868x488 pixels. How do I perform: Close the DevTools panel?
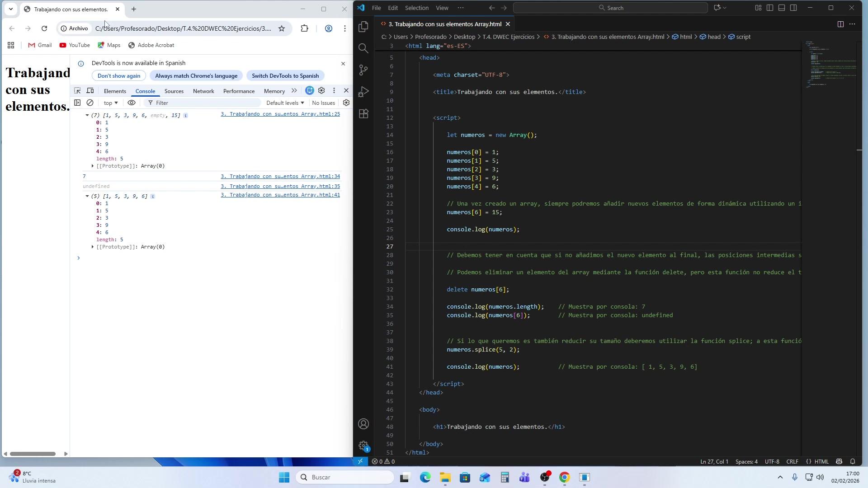[x=346, y=91]
